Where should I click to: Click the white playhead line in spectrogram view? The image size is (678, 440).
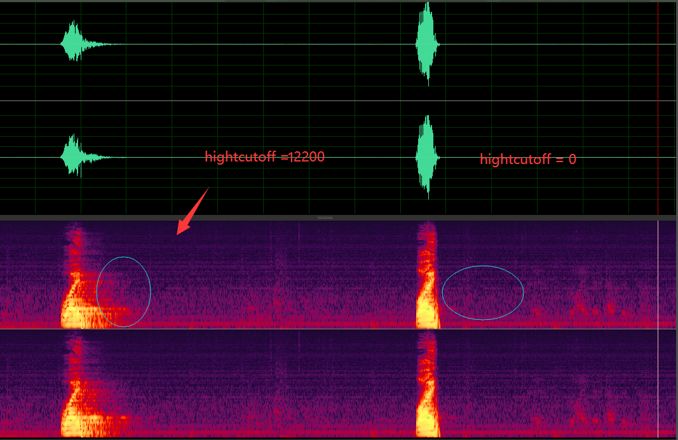click(x=658, y=329)
